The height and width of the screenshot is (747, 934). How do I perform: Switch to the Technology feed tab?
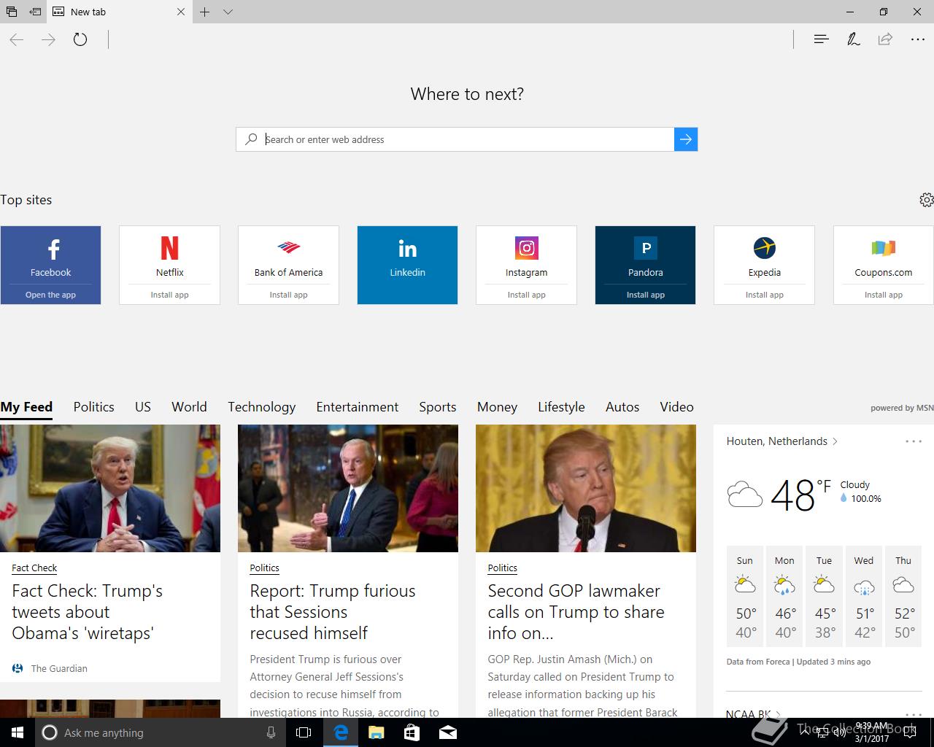click(x=261, y=407)
